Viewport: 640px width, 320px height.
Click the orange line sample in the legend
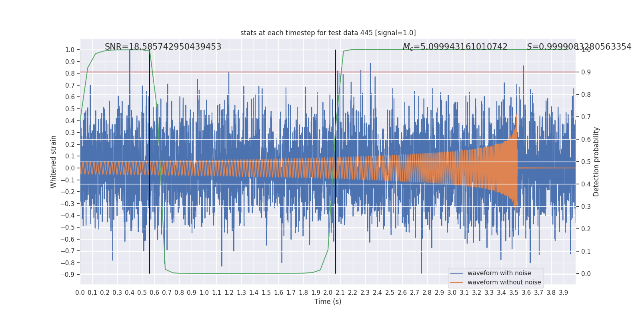456,282
